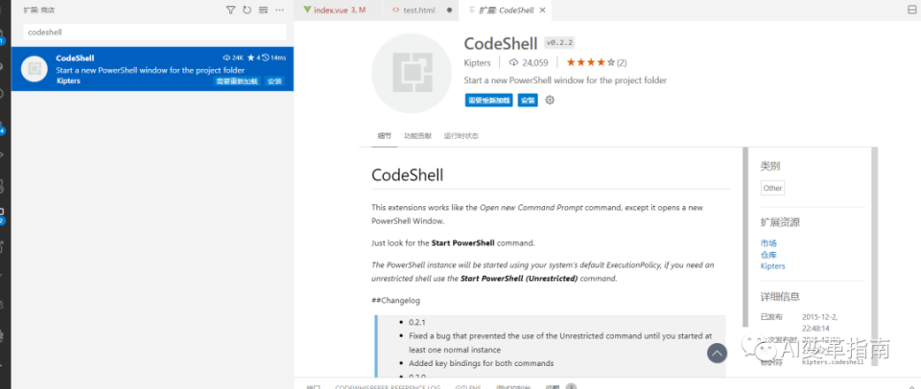Click Kipters publisher name in list entry
921x389 pixels.
68,81
